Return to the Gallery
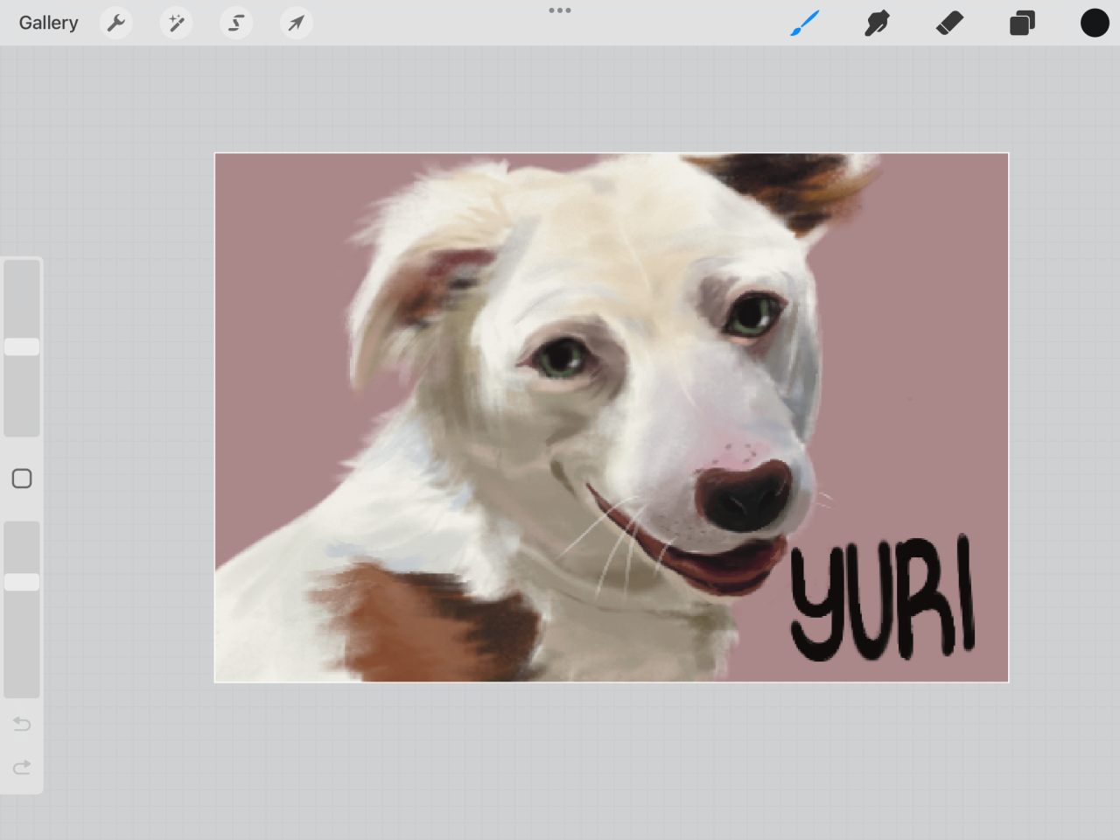 (48, 23)
